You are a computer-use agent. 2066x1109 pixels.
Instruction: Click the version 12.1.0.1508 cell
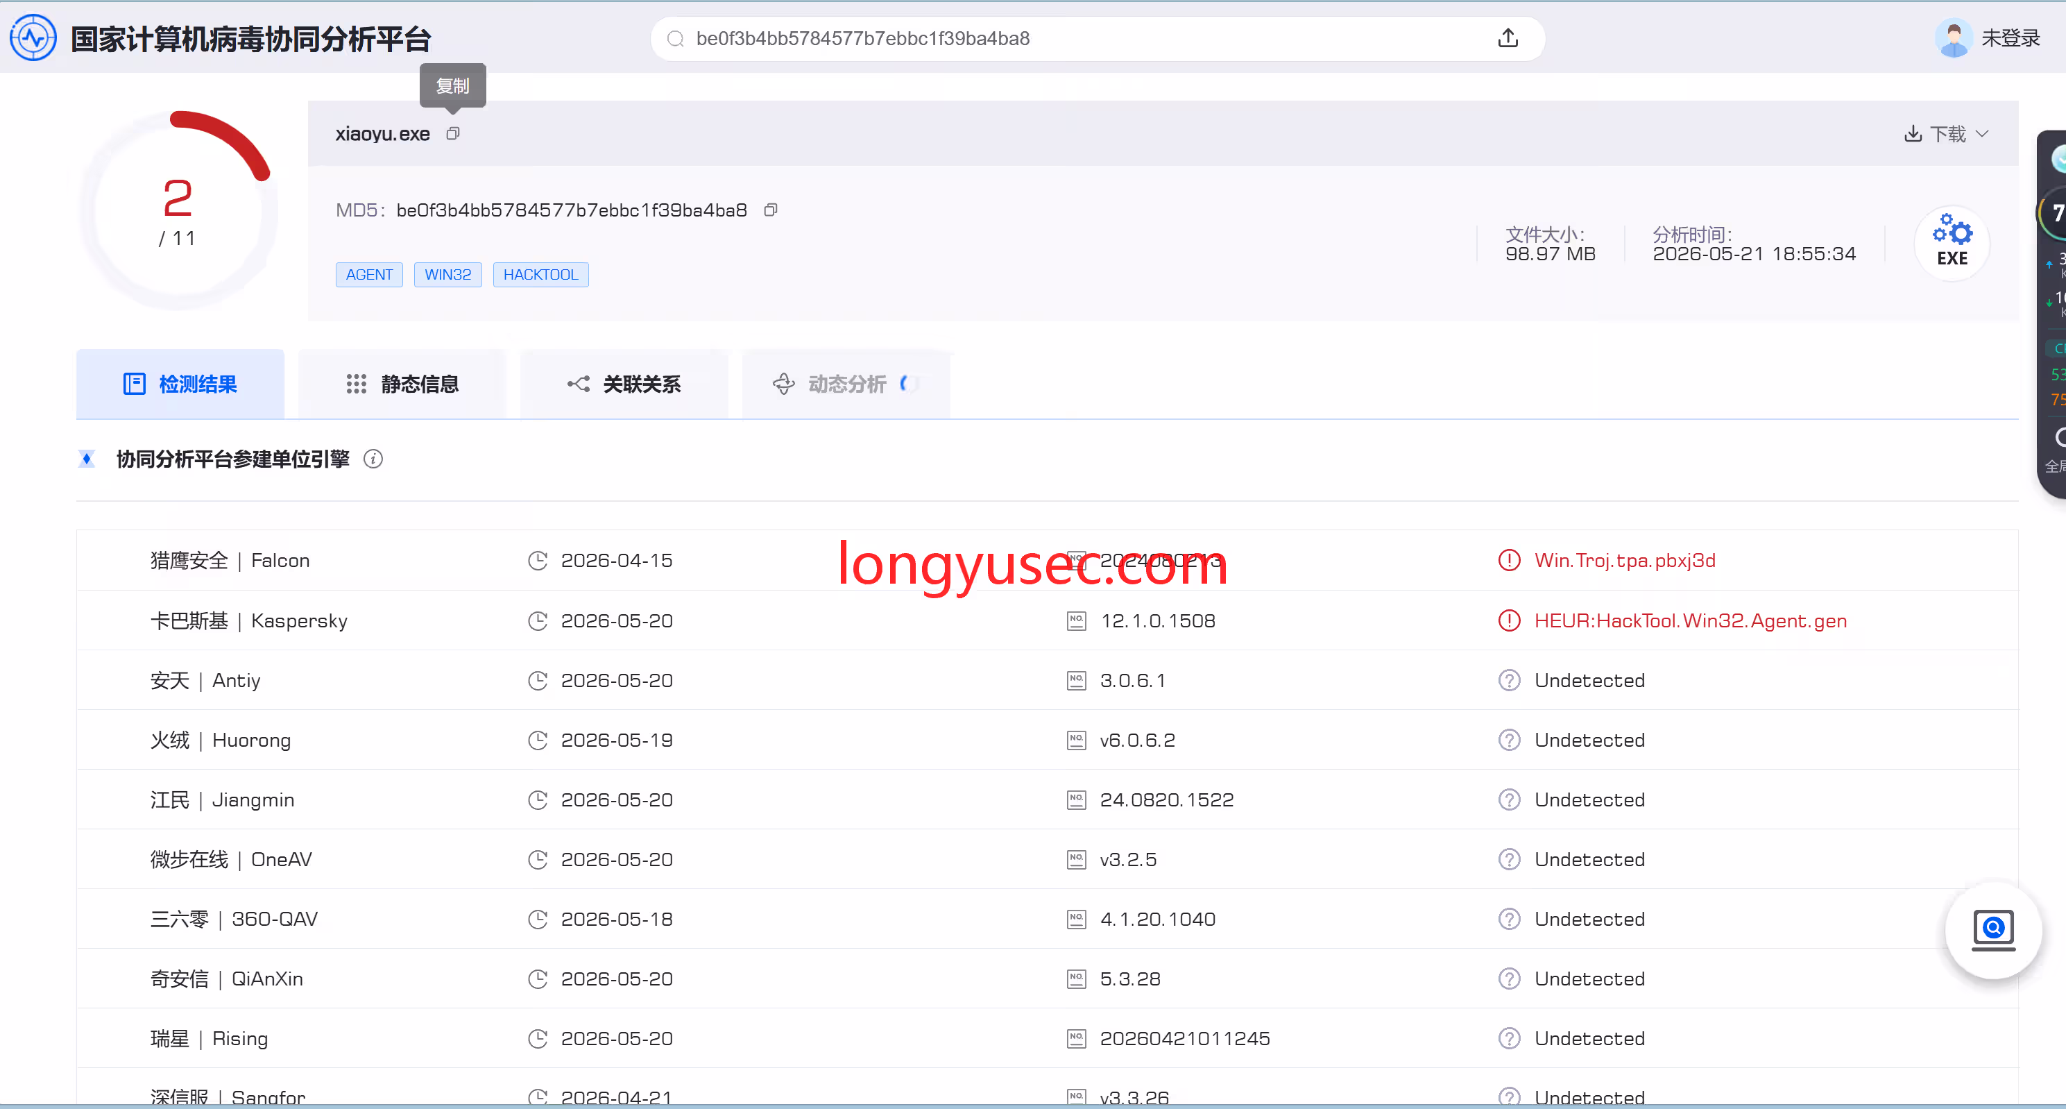pyautogui.click(x=1157, y=620)
